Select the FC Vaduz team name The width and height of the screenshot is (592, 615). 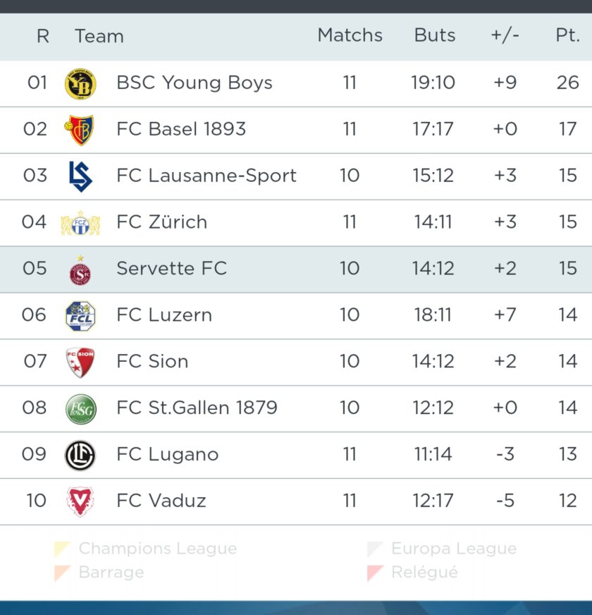[161, 501]
